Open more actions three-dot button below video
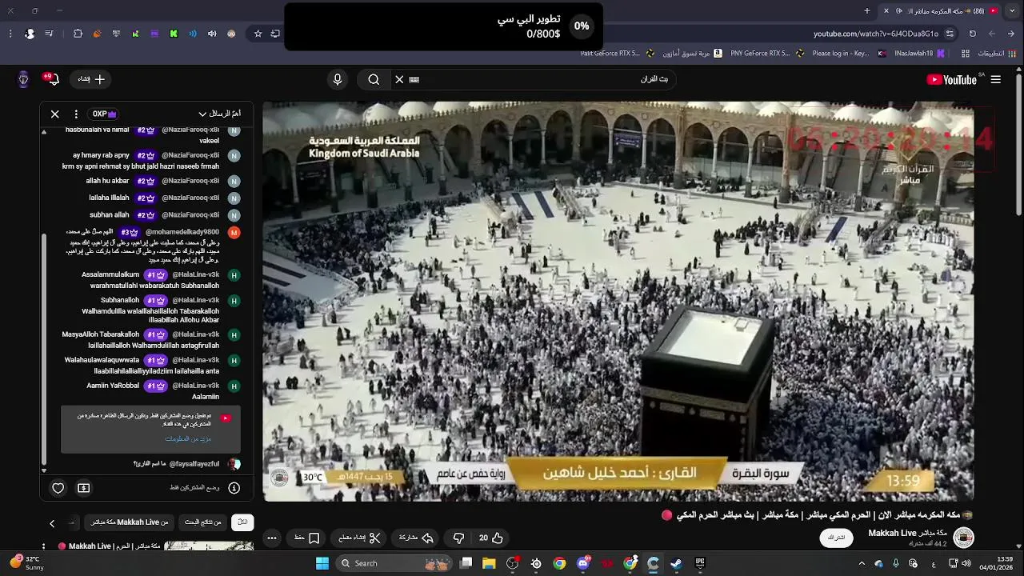 pyautogui.click(x=272, y=538)
